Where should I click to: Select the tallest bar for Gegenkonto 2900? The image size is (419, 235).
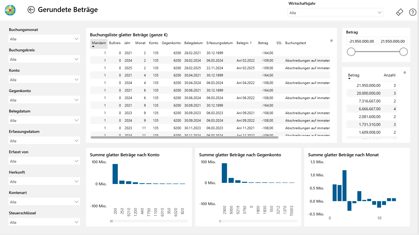click(x=224, y=173)
